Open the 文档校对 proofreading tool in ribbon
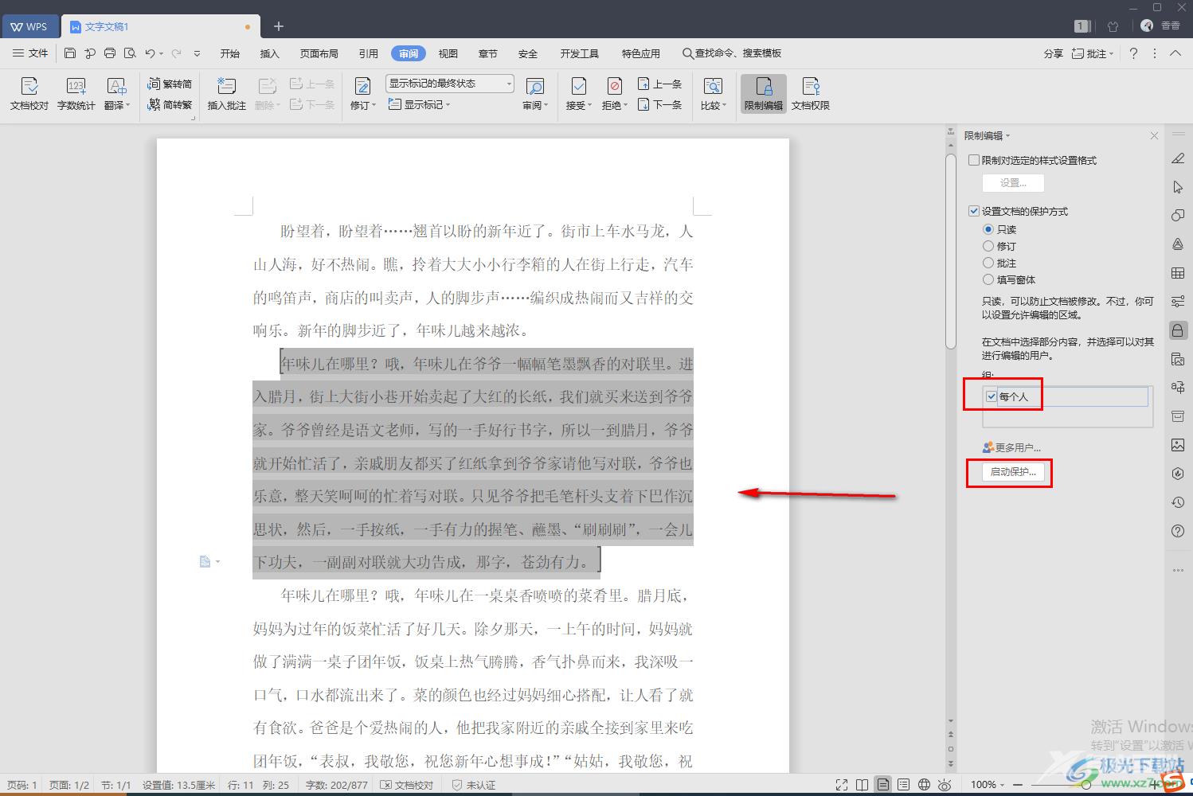 tap(29, 94)
